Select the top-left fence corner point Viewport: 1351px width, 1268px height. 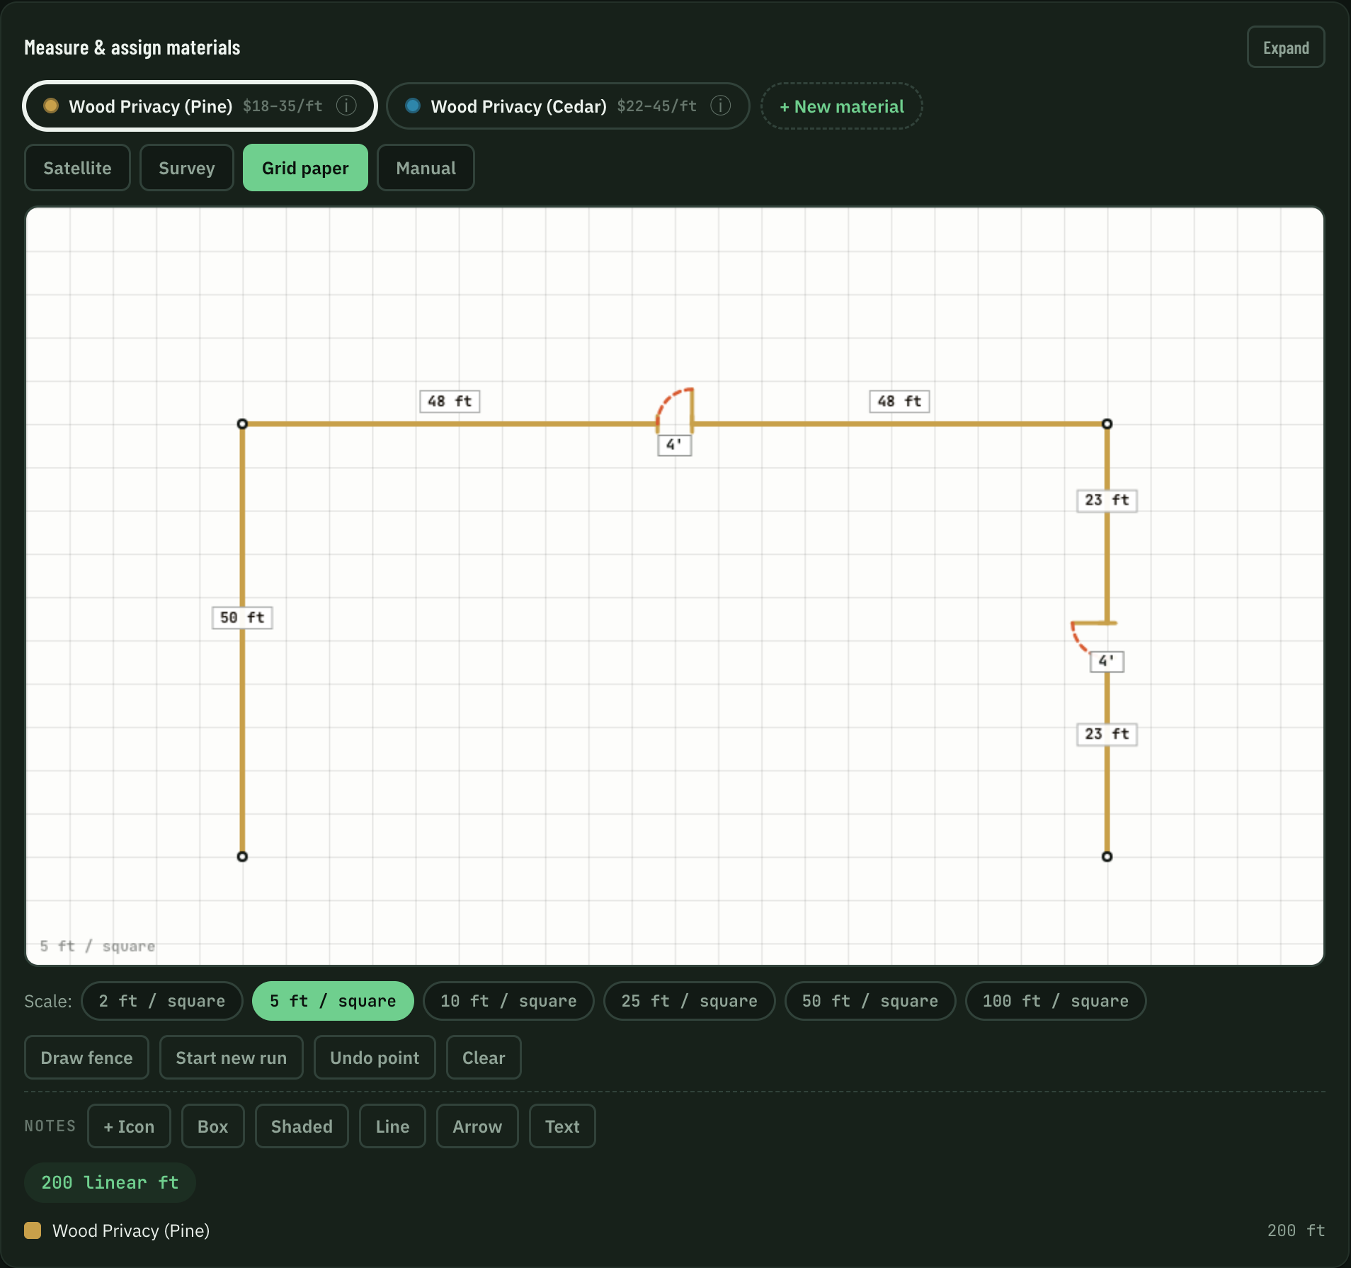[x=242, y=424]
